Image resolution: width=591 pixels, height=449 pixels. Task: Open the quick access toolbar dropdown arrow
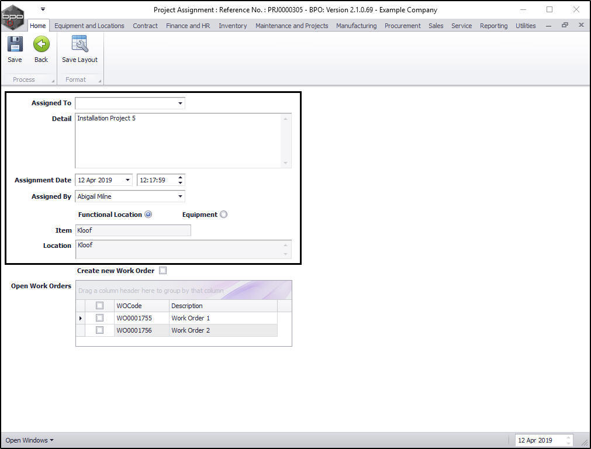(x=43, y=9)
